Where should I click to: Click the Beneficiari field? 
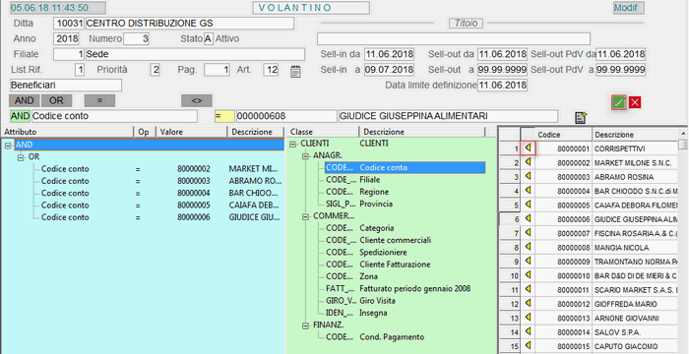tap(66, 86)
